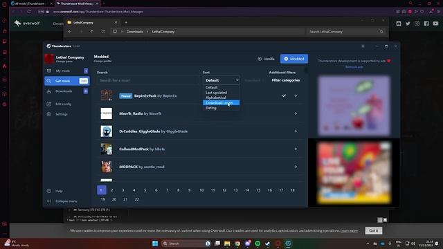This screenshot has width=443, height=249.
Task: Select the Modded launch option
Action: pyautogui.click(x=294, y=59)
